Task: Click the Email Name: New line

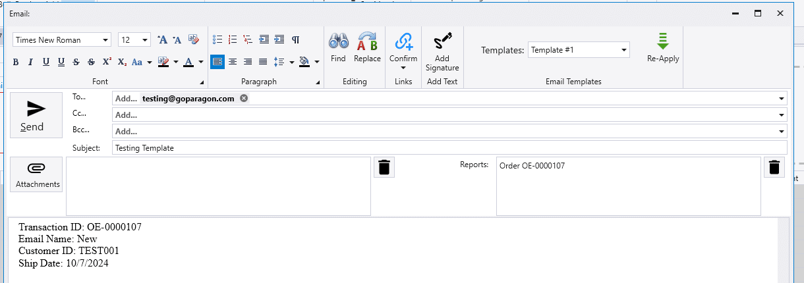Action: tap(57, 239)
